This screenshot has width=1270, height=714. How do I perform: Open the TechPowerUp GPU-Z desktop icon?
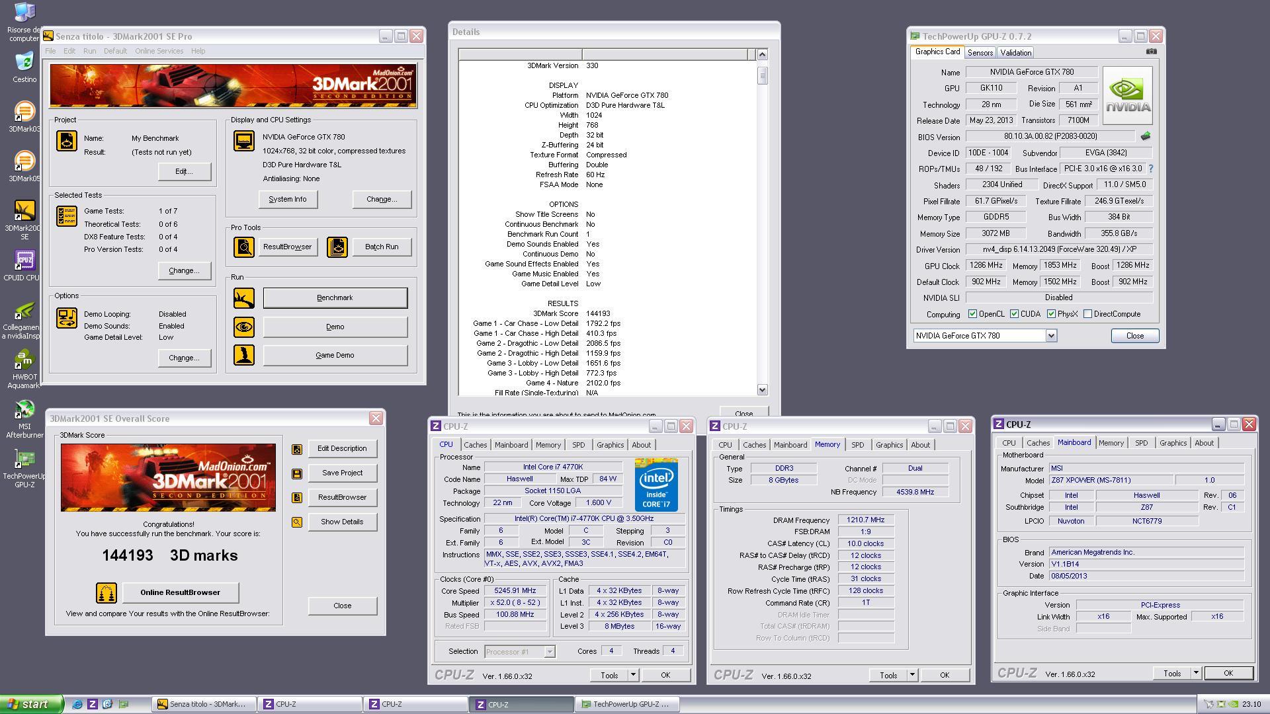24,468
